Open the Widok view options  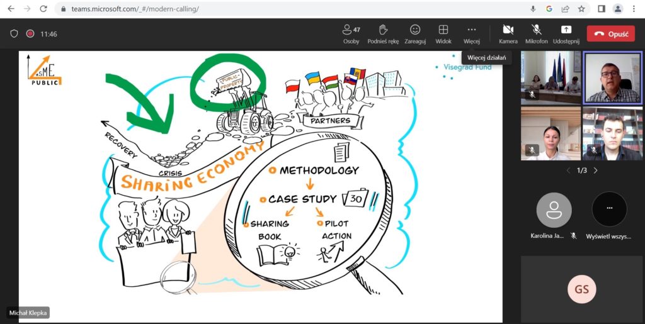tap(443, 34)
